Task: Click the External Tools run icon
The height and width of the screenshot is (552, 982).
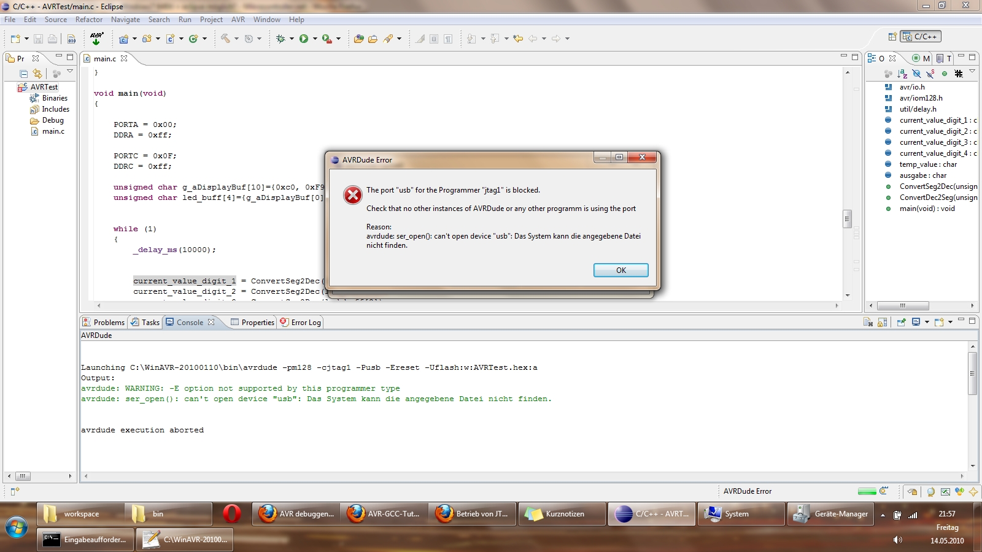Action: click(327, 39)
